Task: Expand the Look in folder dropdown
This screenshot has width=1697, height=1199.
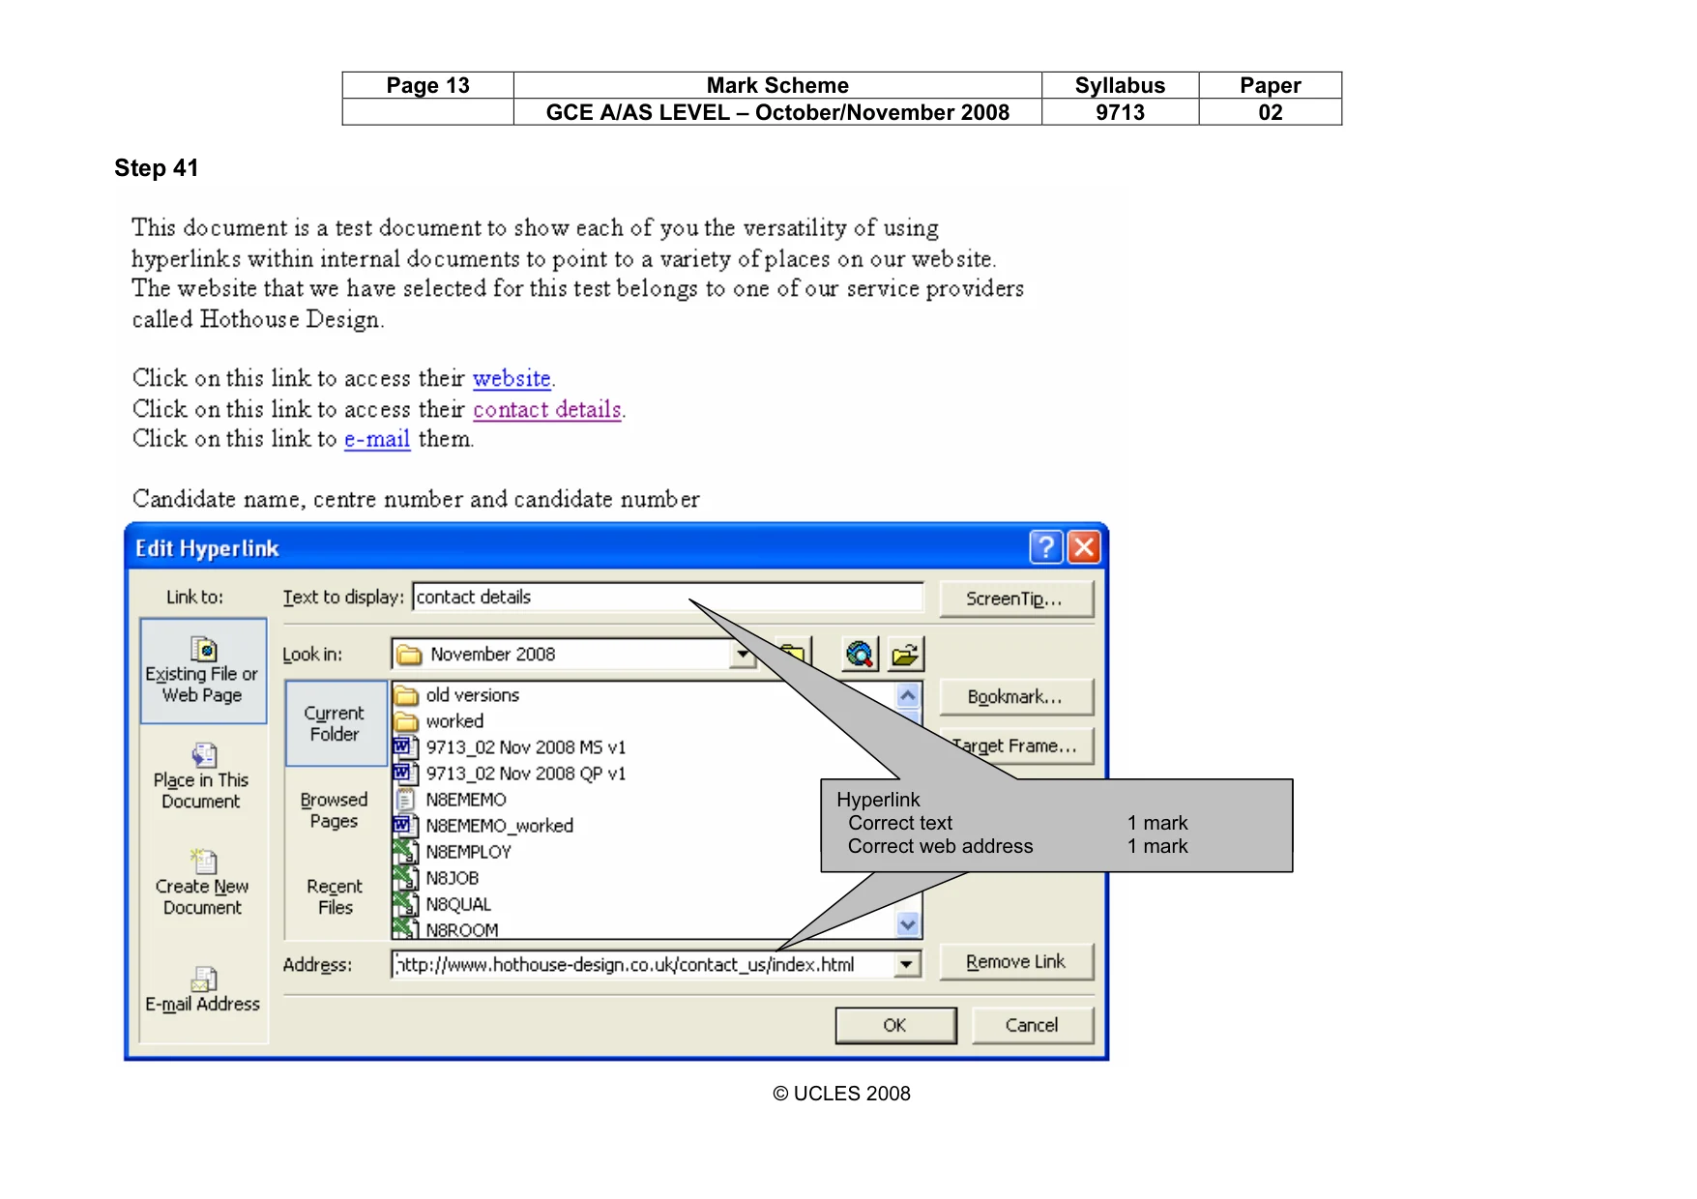Action: tap(742, 655)
